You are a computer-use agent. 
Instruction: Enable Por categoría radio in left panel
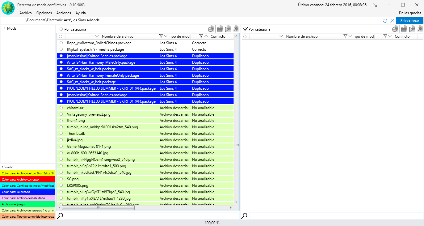pyautogui.click(x=61, y=29)
